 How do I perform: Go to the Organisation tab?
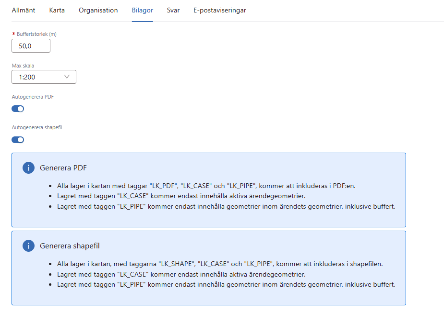tap(98, 10)
